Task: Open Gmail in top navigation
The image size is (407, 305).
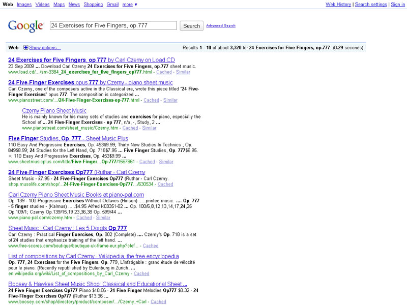Action: coord(112,5)
